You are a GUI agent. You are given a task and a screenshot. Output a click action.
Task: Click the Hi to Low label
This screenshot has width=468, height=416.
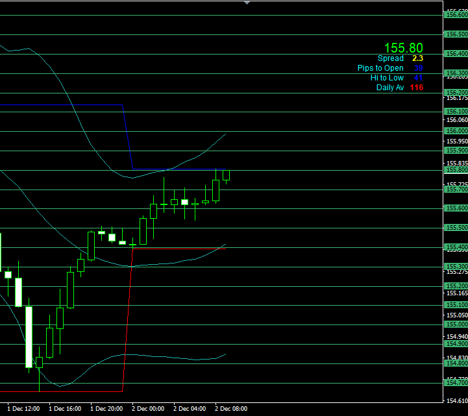387,78
